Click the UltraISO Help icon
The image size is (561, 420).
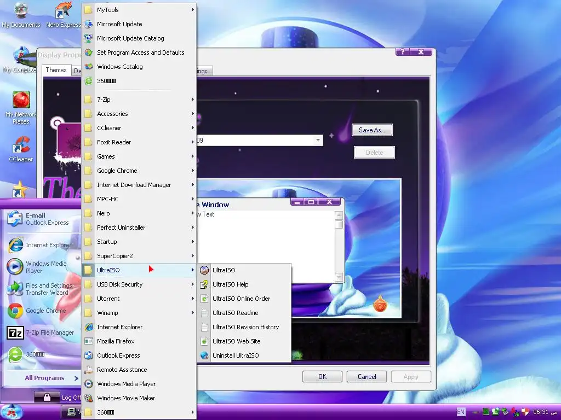click(204, 284)
